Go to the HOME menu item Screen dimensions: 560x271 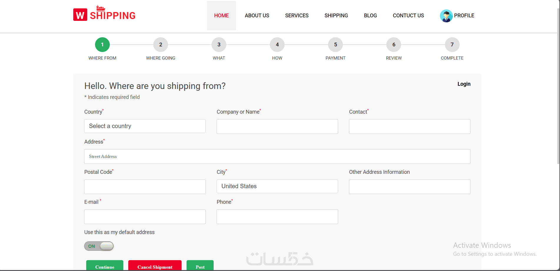click(x=221, y=16)
